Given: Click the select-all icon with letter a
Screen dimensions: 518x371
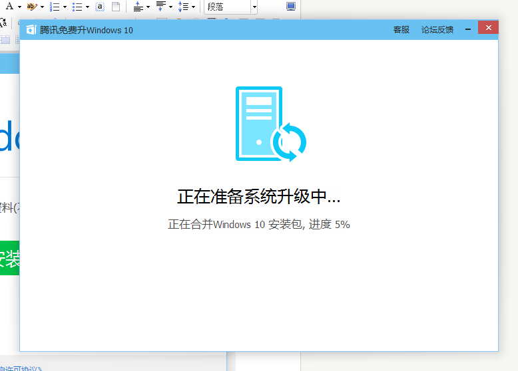Looking at the screenshot, I should tap(100, 7).
